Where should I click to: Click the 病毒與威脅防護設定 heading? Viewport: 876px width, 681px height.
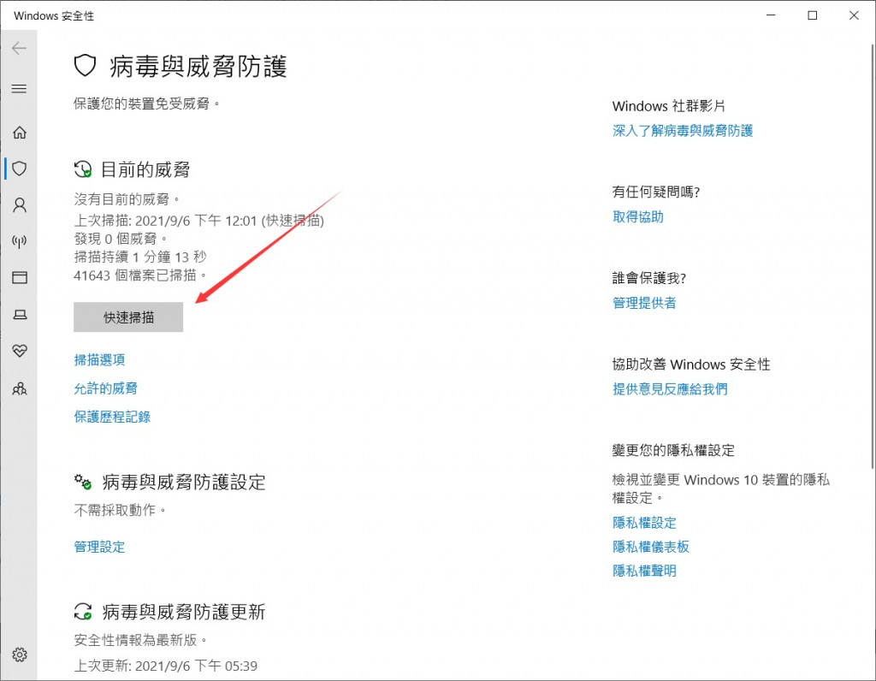pyautogui.click(x=184, y=482)
